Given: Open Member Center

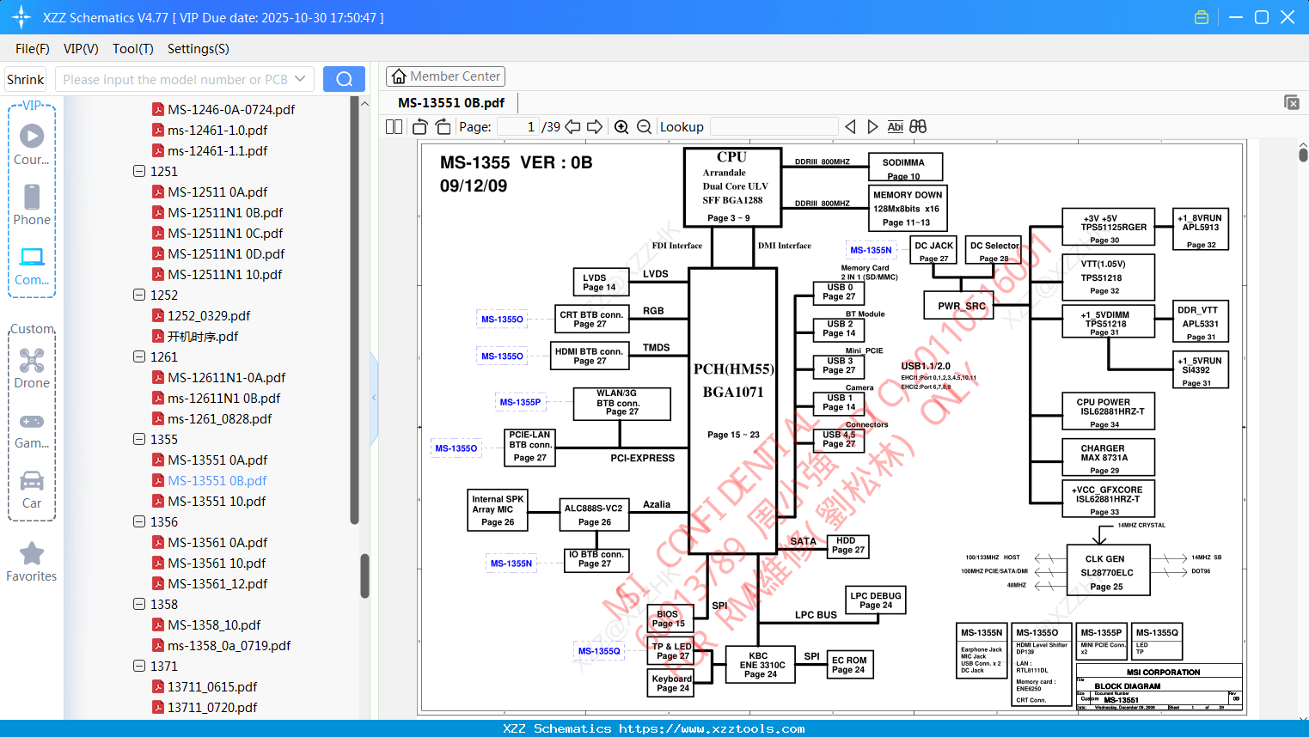Looking at the screenshot, I should click(445, 76).
